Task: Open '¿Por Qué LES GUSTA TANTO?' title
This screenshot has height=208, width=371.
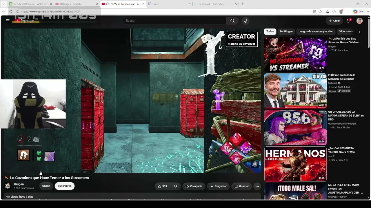Action: tap(342, 150)
